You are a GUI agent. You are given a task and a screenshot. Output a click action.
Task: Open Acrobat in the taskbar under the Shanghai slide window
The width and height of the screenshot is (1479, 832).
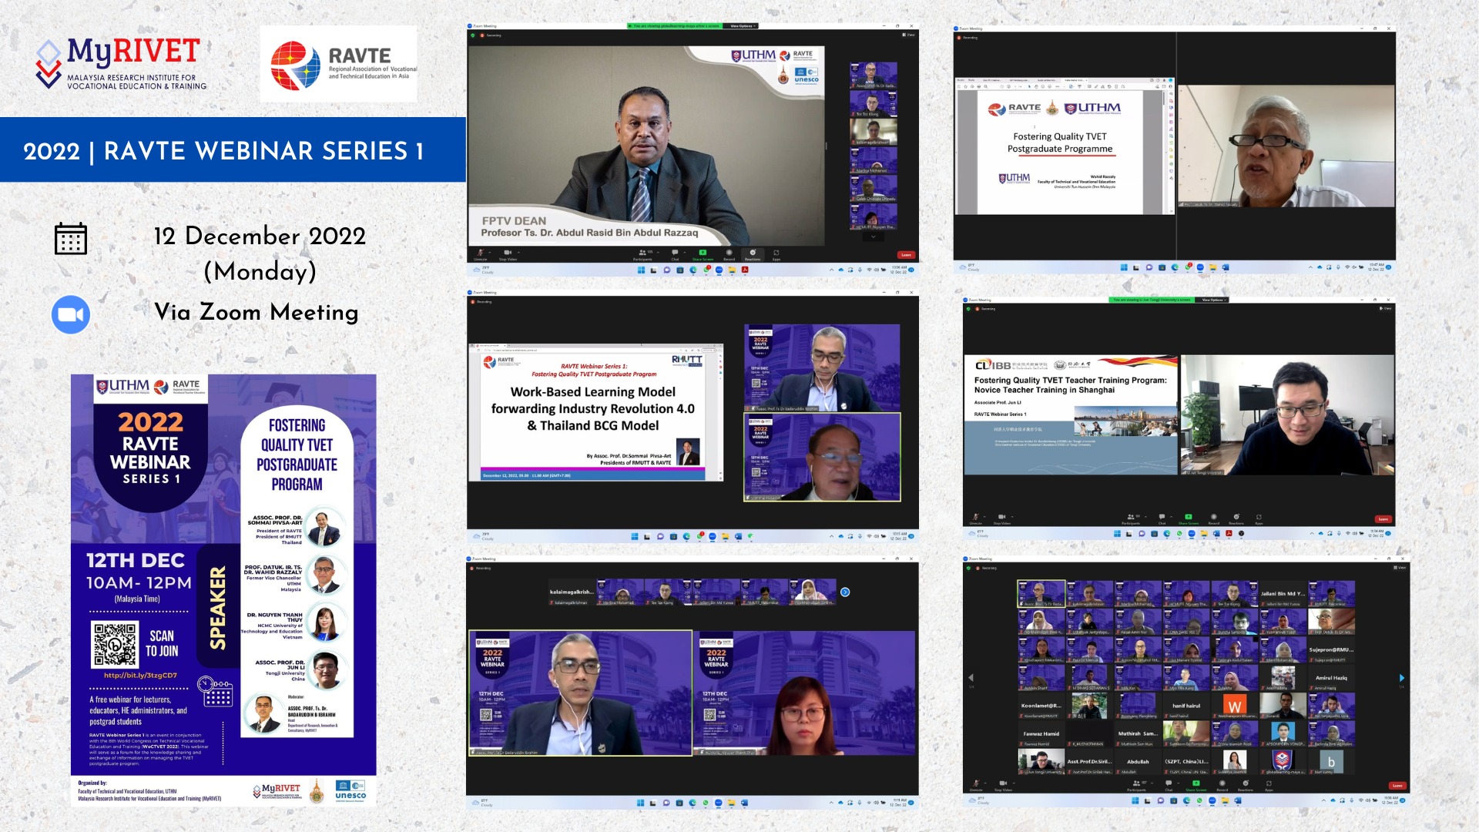1229,533
